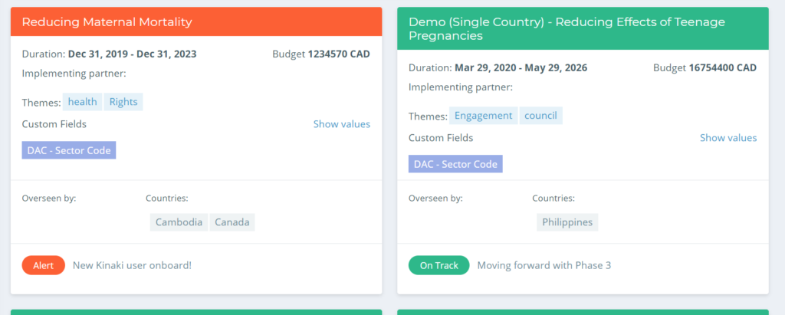Click the orange Alert status badge
This screenshot has width=785, height=315.
(44, 265)
